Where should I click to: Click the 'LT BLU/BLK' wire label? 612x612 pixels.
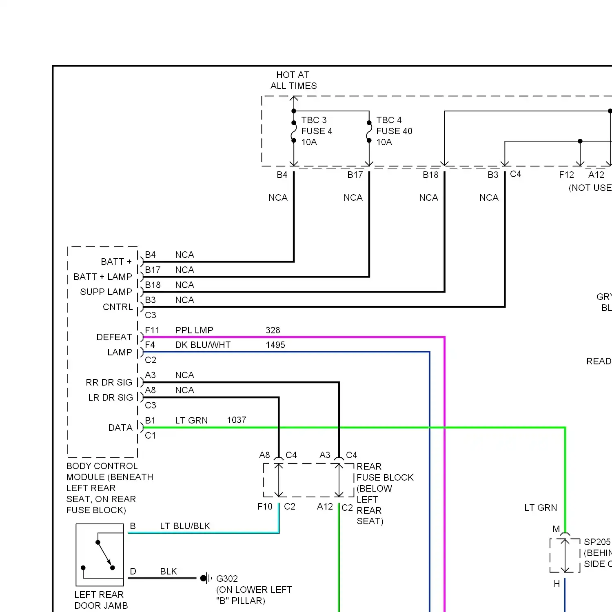coord(185,526)
